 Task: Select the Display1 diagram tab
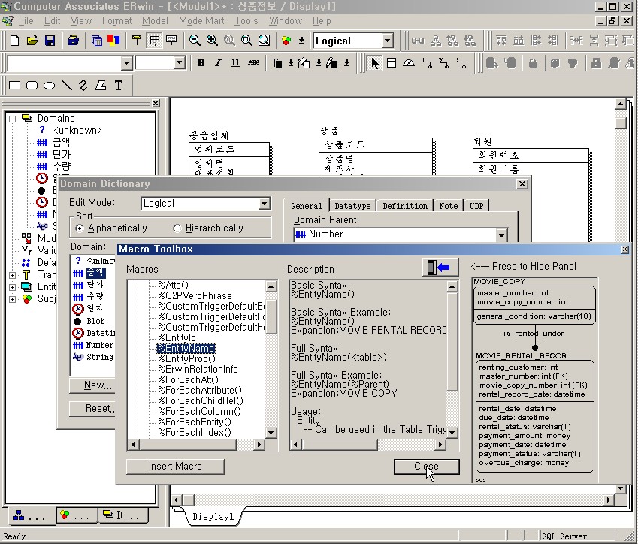click(x=213, y=516)
